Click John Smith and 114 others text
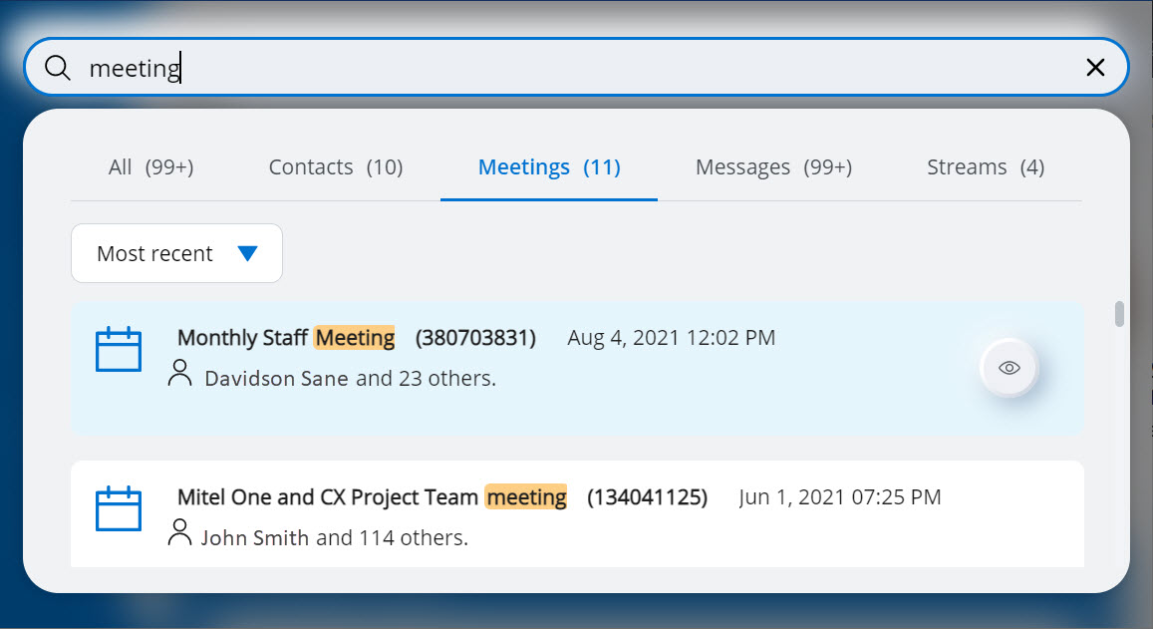1153x629 pixels. tap(334, 538)
